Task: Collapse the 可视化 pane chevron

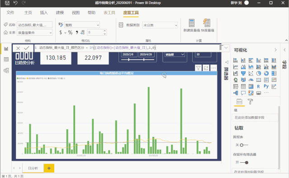Action: coord(275,50)
